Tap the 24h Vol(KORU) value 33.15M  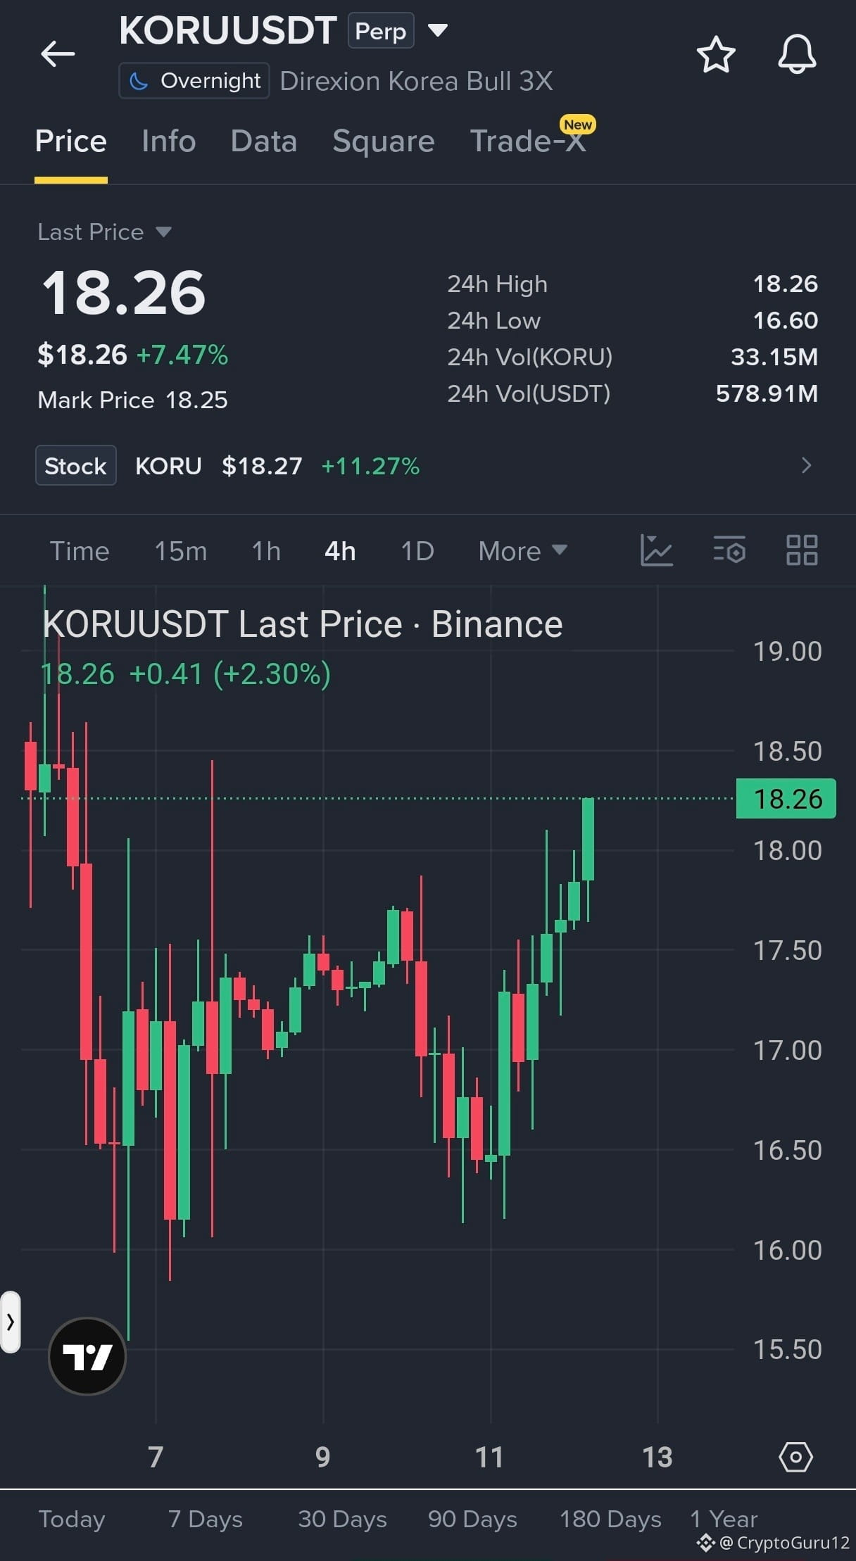click(x=774, y=357)
